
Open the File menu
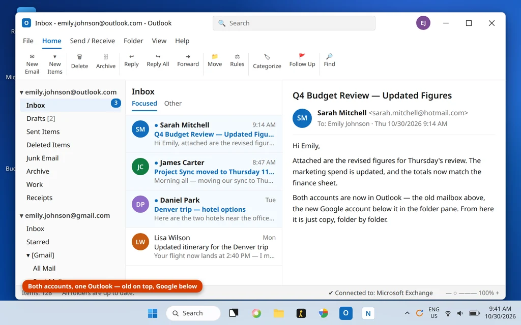[x=28, y=41]
